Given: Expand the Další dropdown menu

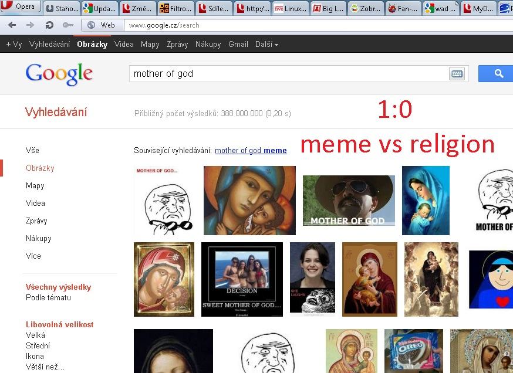Looking at the screenshot, I should pos(266,44).
